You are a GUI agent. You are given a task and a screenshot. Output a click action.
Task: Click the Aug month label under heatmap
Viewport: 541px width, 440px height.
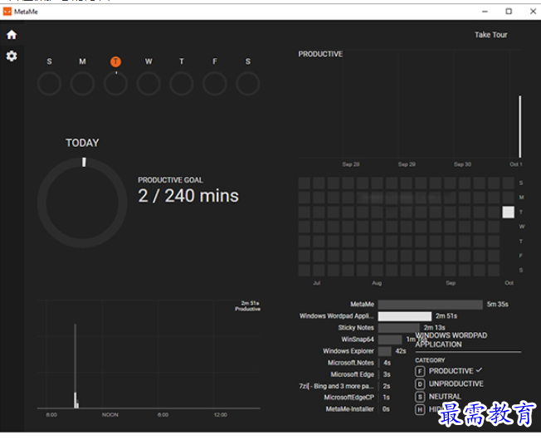pyautogui.click(x=377, y=283)
